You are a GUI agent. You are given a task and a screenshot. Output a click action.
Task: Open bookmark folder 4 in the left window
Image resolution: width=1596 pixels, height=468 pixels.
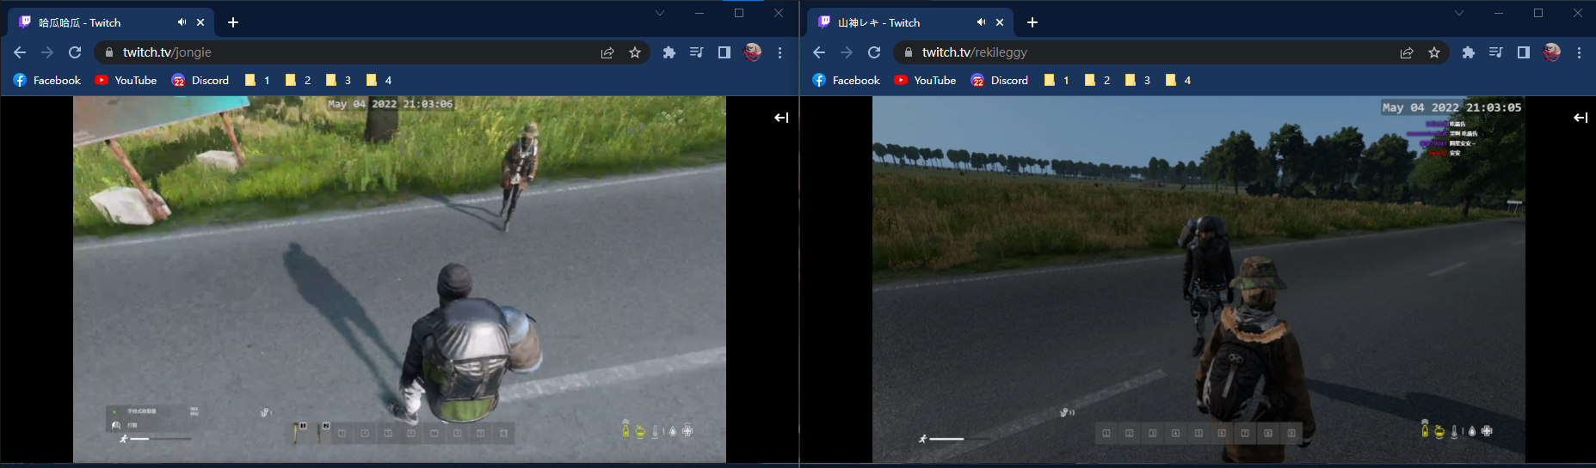pos(379,80)
